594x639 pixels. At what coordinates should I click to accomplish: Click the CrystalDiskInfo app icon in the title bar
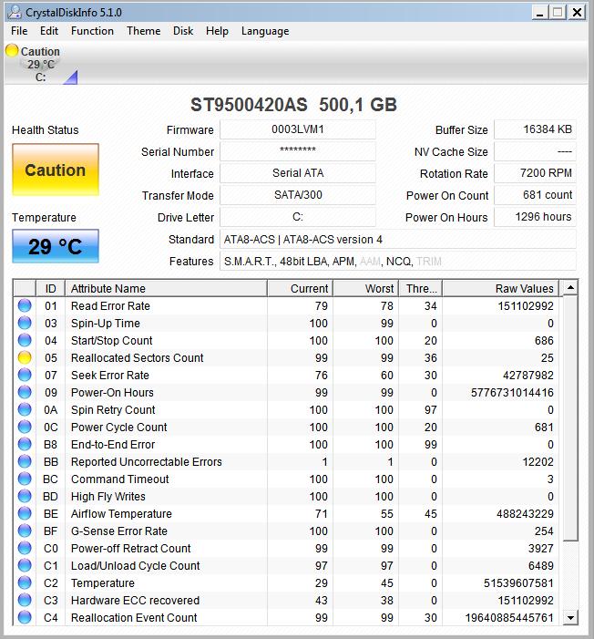(15, 12)
